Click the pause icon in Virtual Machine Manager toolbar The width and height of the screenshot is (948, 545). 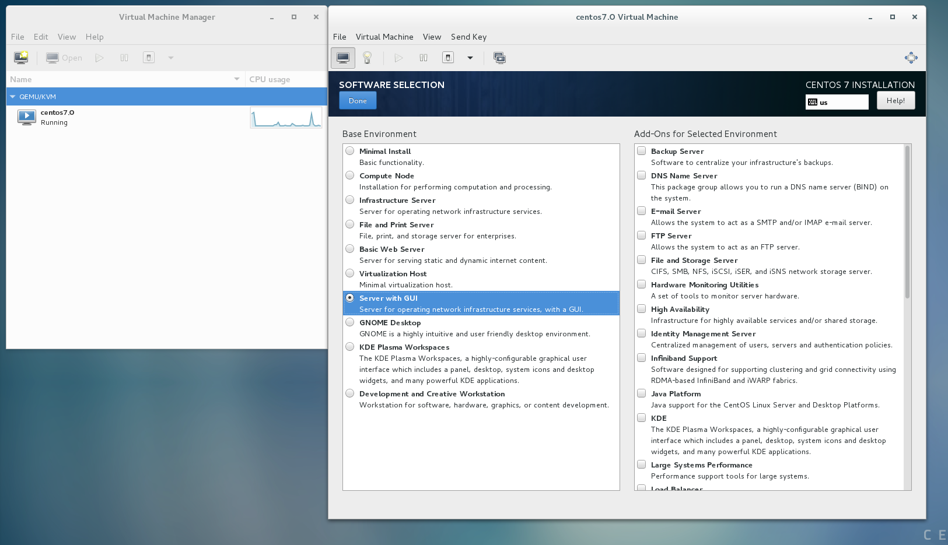(x=124, y=58)
